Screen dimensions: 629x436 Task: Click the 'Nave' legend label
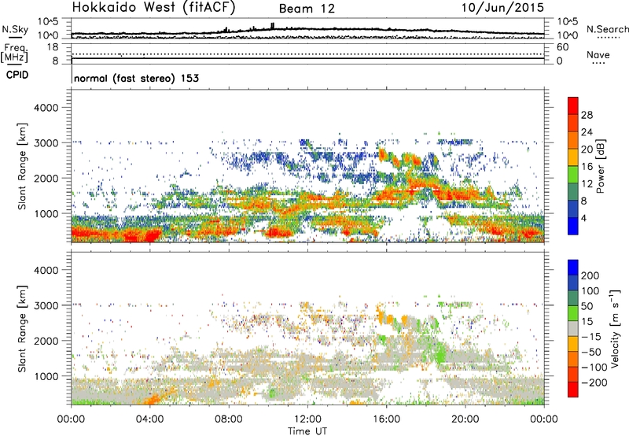tap(598, 54)
